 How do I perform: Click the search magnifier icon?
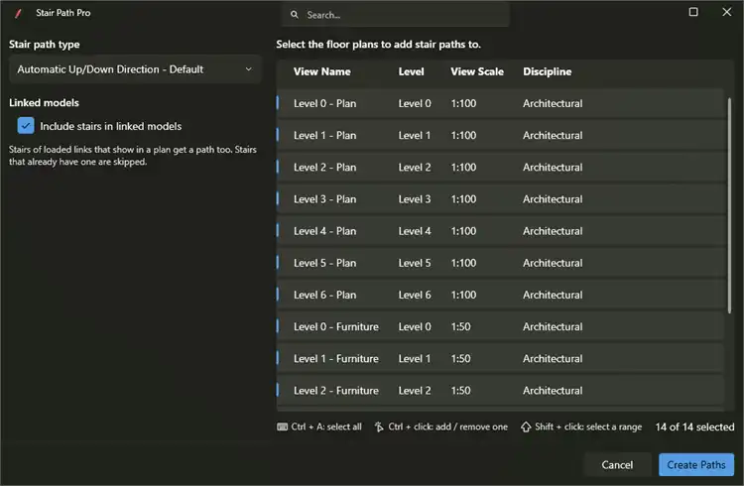[x=295, y=15]
